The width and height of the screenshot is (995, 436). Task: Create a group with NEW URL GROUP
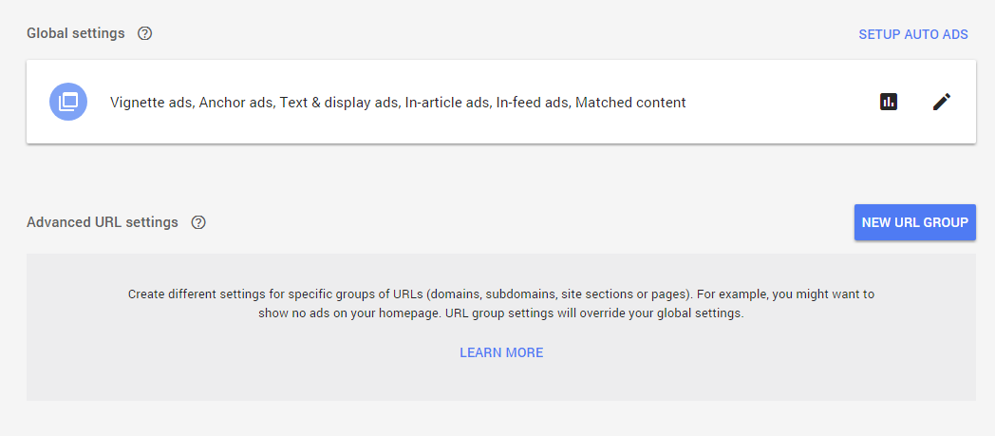tap(915, 223)
